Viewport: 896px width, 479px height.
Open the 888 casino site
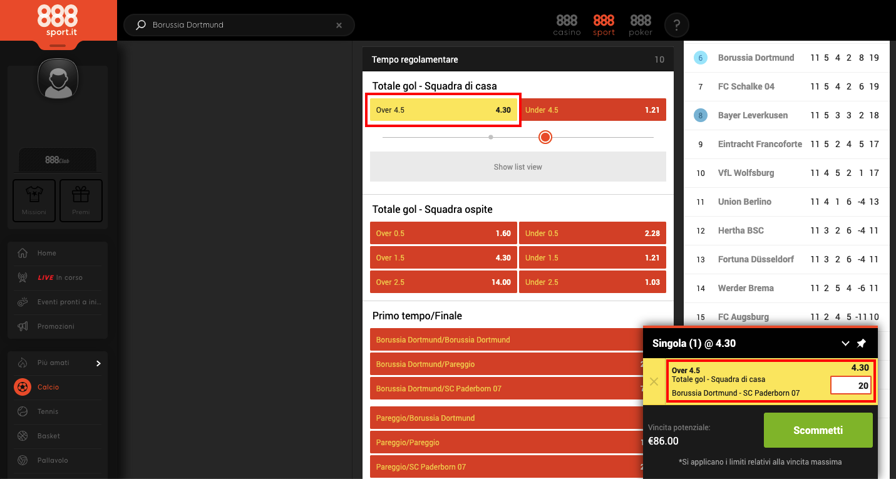coord(567,25)
